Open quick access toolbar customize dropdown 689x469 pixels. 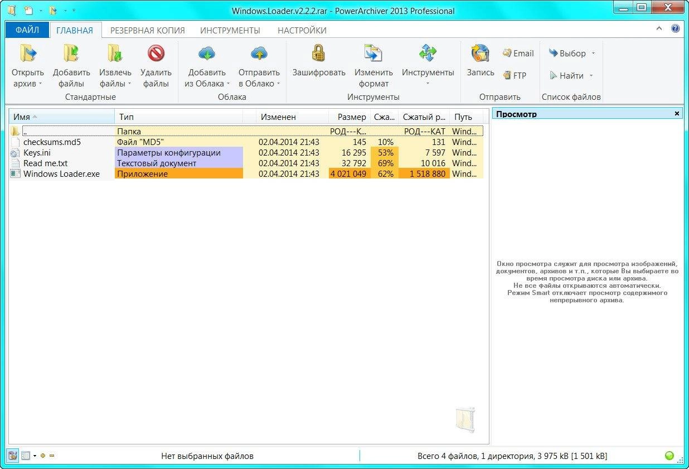[x=74, y=11]
